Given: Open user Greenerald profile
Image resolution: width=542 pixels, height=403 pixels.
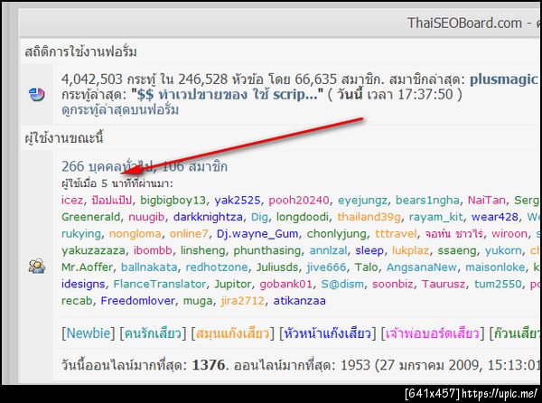Looking at the screenshot, I should [x=90, y=217].
